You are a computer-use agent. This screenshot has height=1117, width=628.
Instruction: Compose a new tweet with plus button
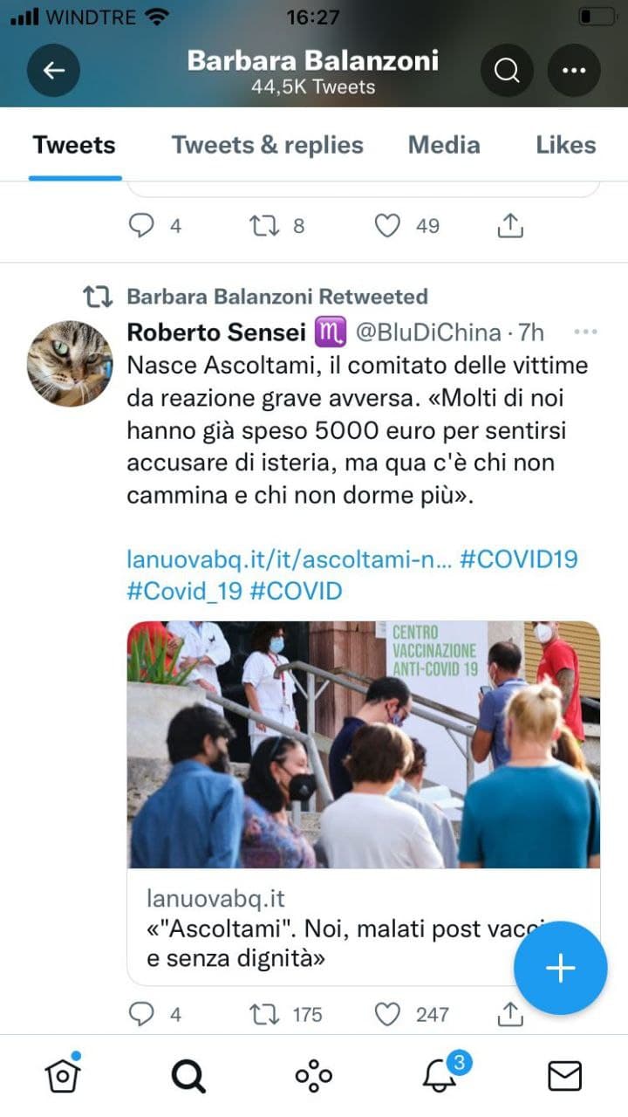pyautogui.click(x=560, y=968)
